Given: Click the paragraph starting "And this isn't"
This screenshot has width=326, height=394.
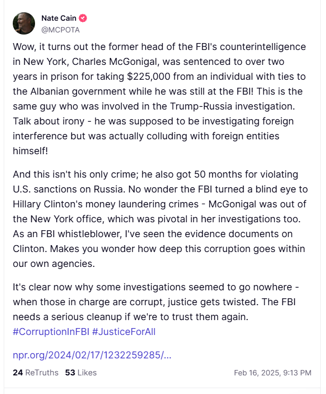Looking at the screenshot, I should 159,219.
